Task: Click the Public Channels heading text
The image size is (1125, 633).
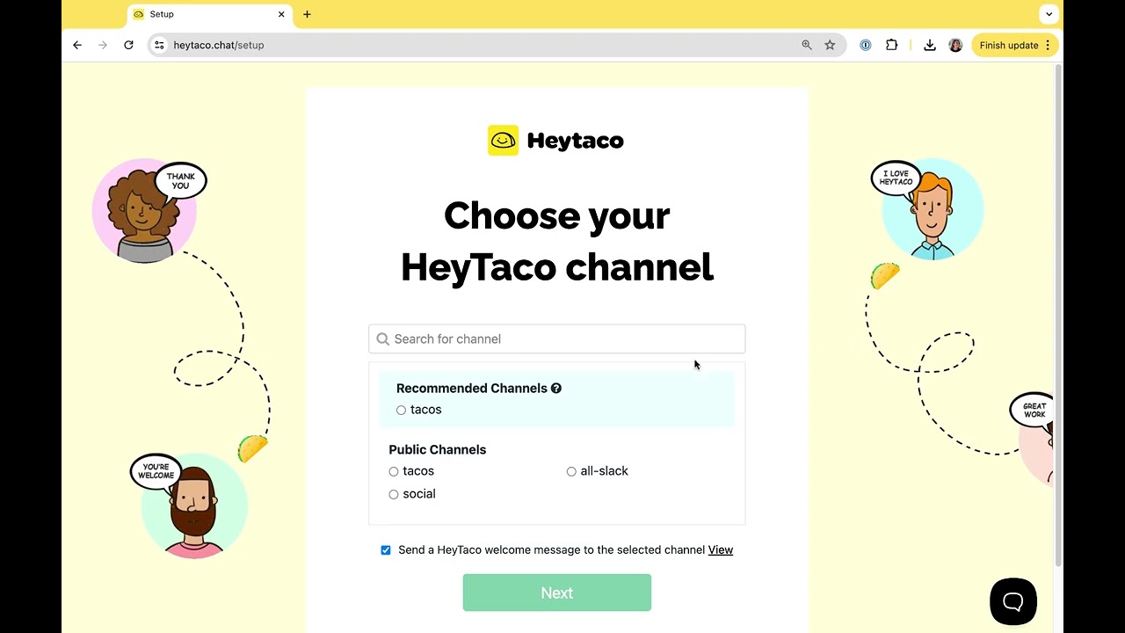Action: point(438,449)
